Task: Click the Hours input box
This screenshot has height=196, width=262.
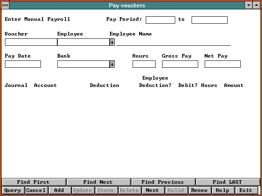Action: tap(144, 64)
